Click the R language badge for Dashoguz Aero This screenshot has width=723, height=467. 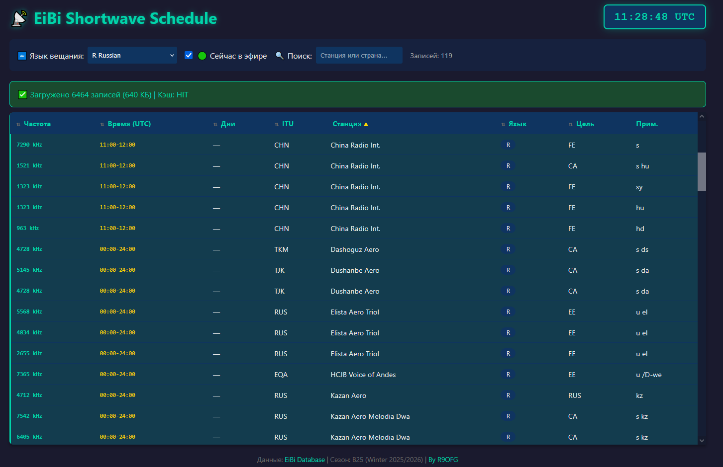(x=508, y=249)
